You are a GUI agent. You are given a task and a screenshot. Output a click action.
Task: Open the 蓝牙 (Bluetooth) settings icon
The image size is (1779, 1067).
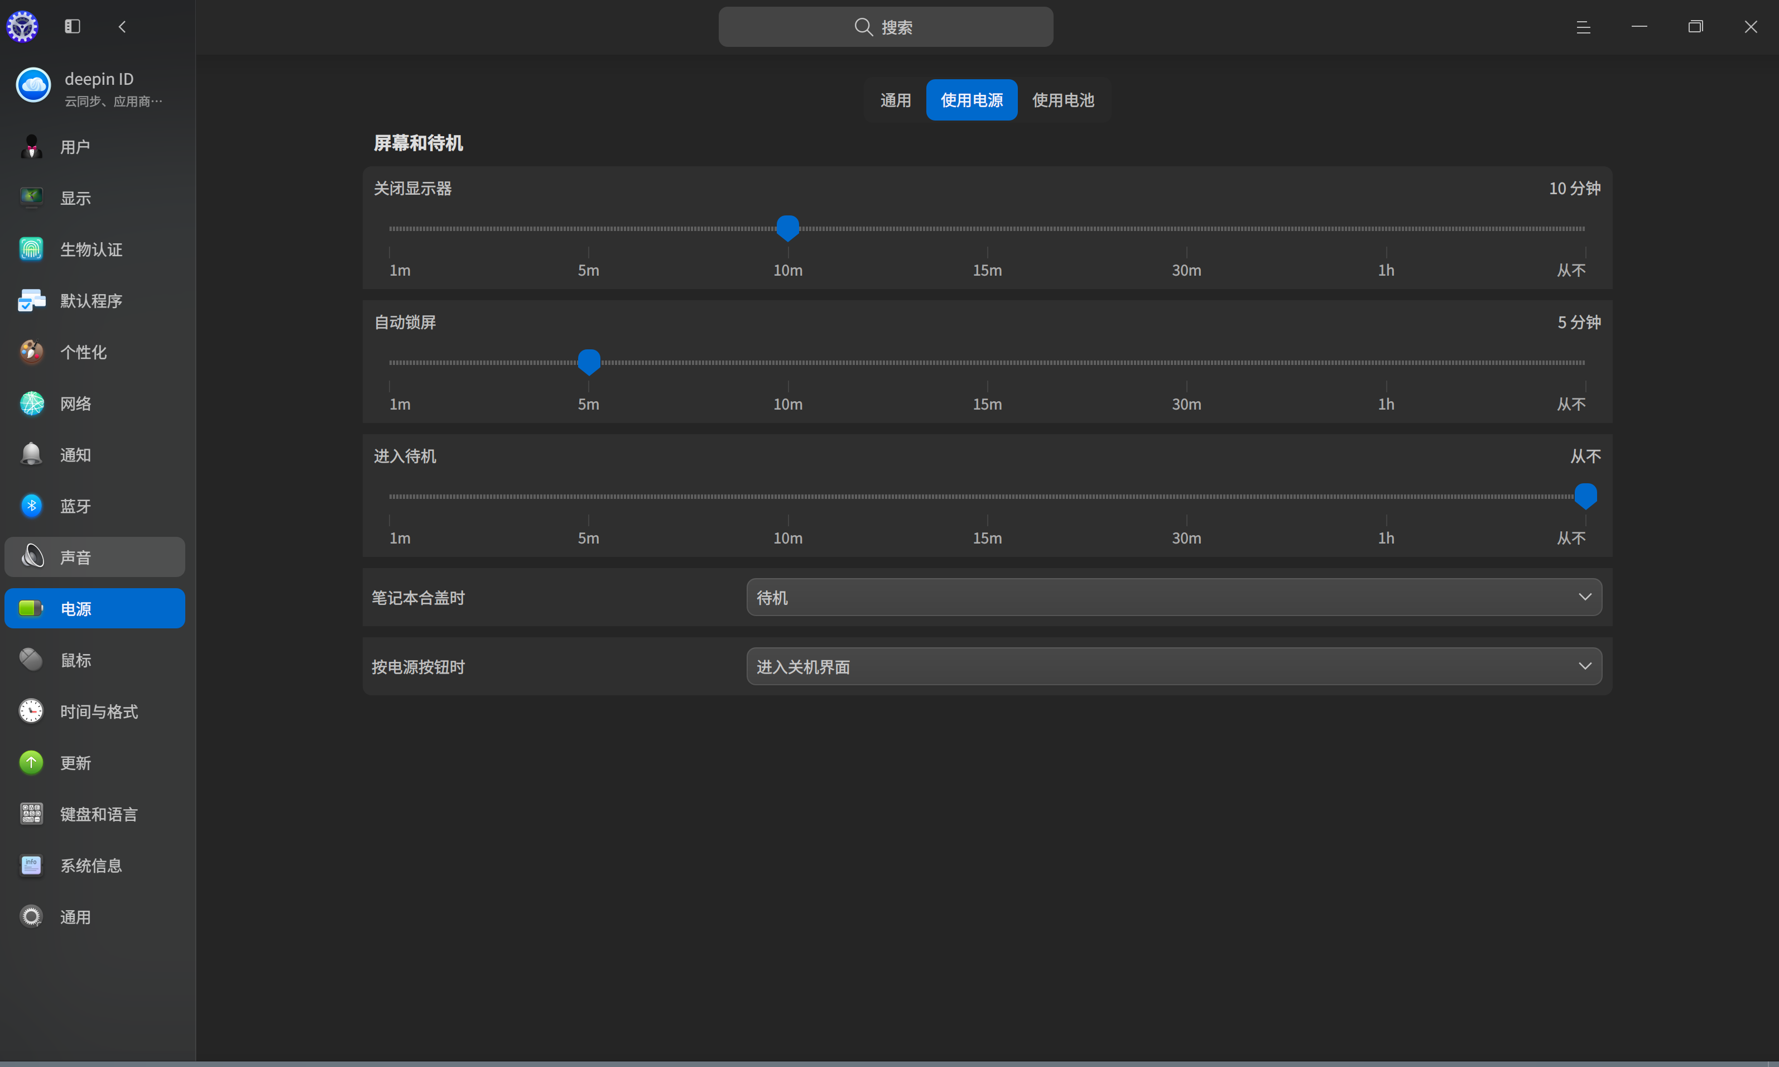(x=32, y=506)
